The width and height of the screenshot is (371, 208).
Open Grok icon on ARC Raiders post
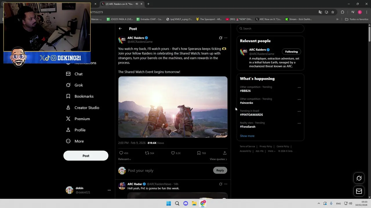click(x=221, y=38)
